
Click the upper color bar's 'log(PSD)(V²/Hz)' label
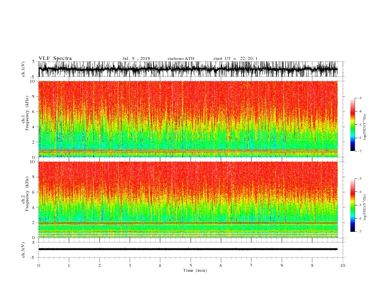tap(365, 127)
